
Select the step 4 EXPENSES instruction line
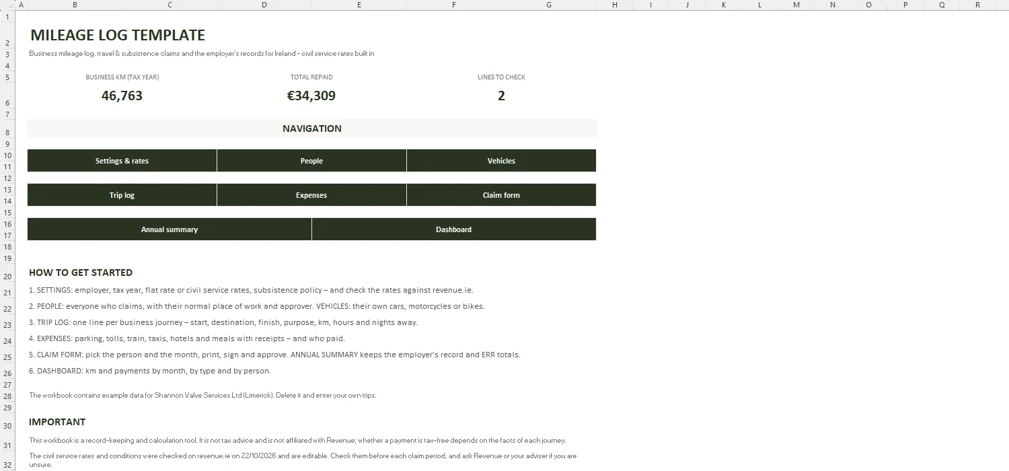click(x=187, y=338)
